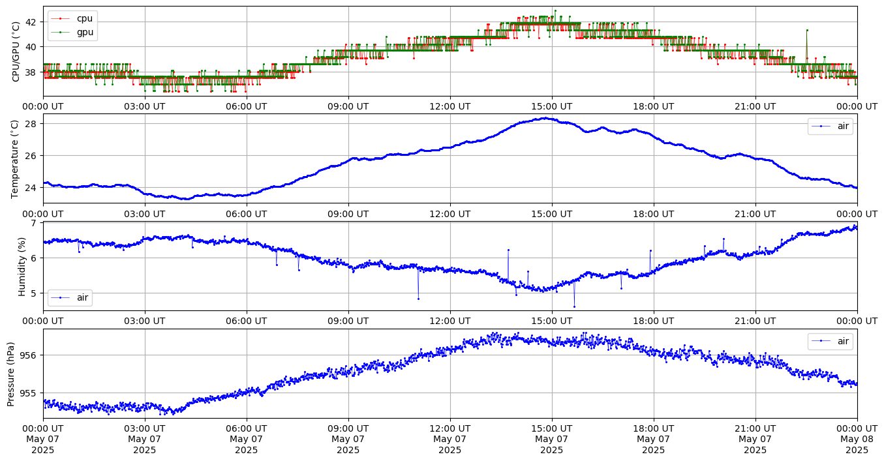Image resolution: width=884 pixels, height=461 pixels.
Task: Click "21:00 UT" below the Humidity plot
Action: click(x=755, y=321)
